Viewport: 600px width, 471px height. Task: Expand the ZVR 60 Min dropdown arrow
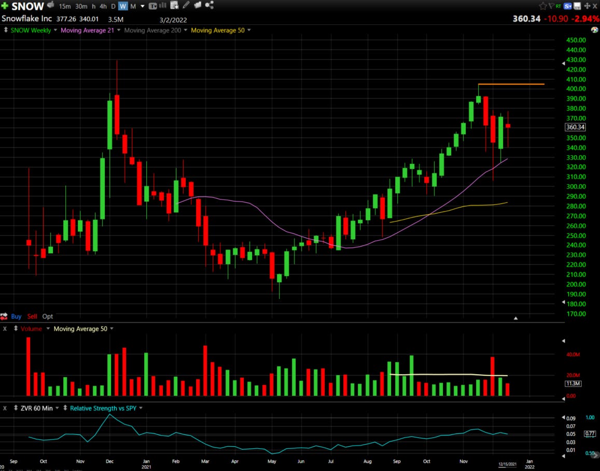(57, 408)
